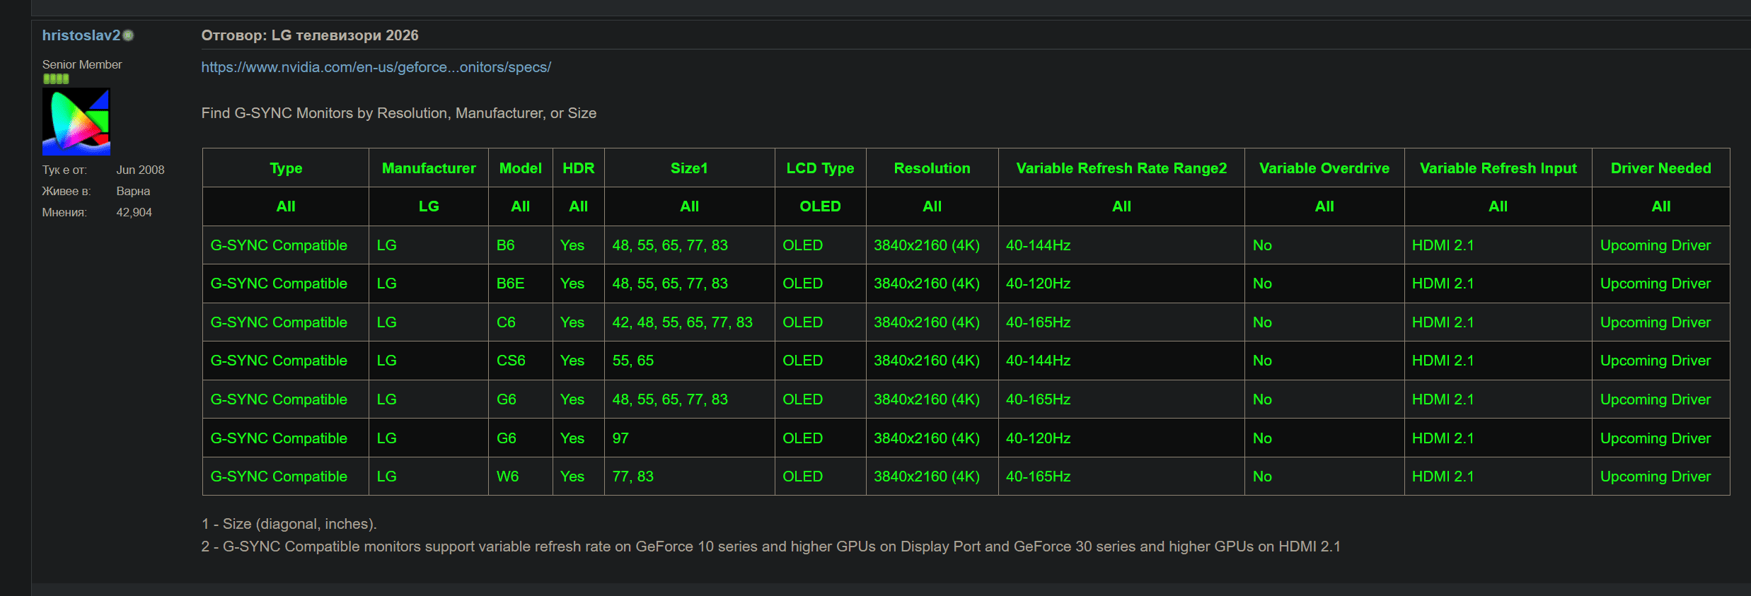Click the 'LCD Type' column header
This screenshot has width=1751, height=596.
[821, 168]
